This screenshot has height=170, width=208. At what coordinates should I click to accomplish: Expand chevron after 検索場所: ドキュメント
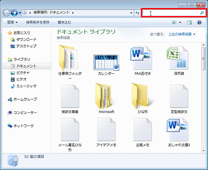[x=73, y=13]
